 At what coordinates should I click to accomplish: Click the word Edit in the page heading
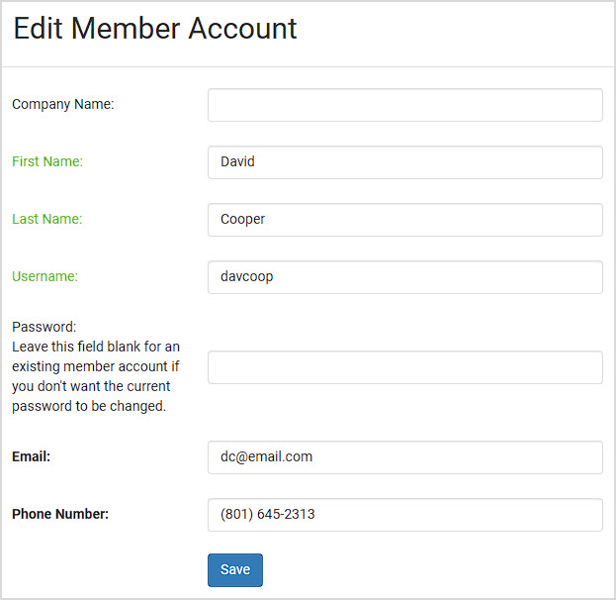click(x=39, y=29)
